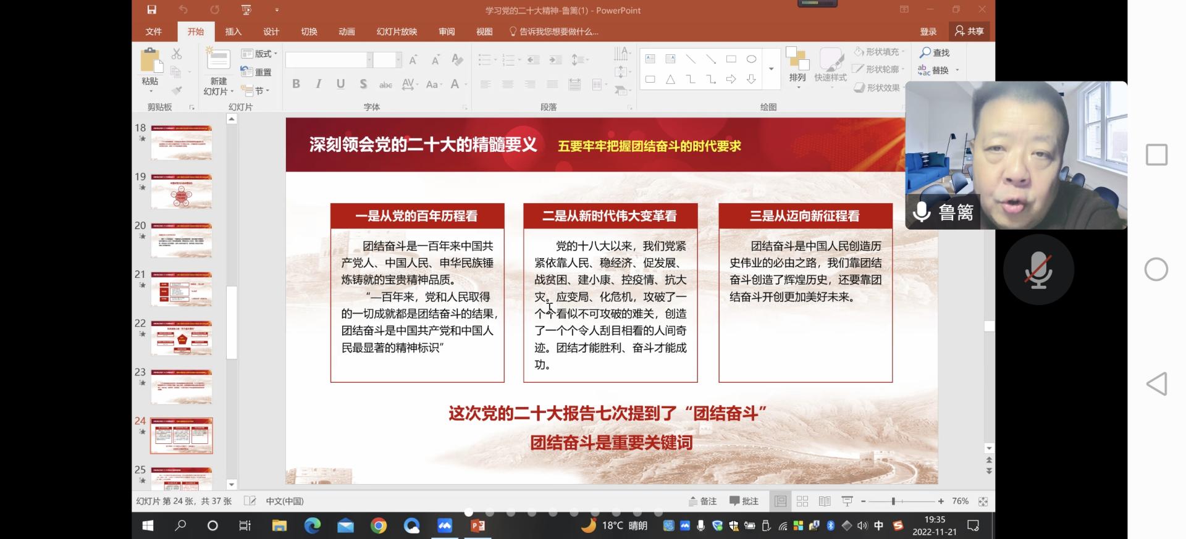The image size is (1186, 539).
Task: Open 备注 notes pane
Action: (703, 501)
